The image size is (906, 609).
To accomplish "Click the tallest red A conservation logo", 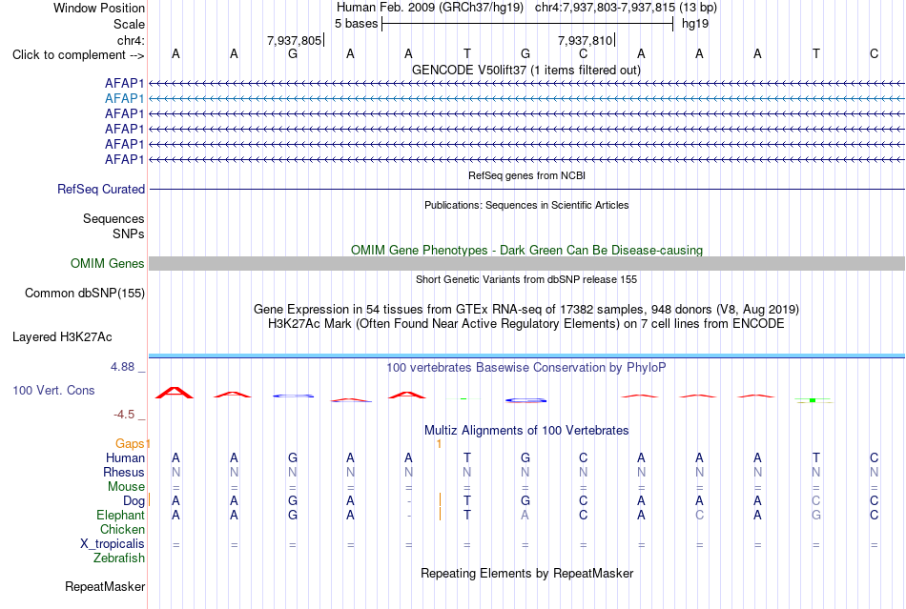I will click(175, 393).
